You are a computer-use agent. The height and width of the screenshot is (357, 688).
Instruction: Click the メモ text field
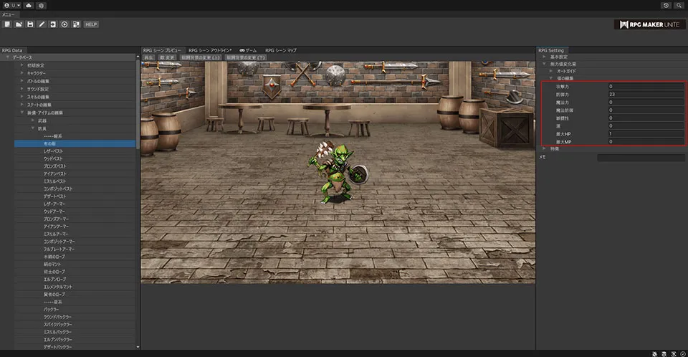click(641, 158)
